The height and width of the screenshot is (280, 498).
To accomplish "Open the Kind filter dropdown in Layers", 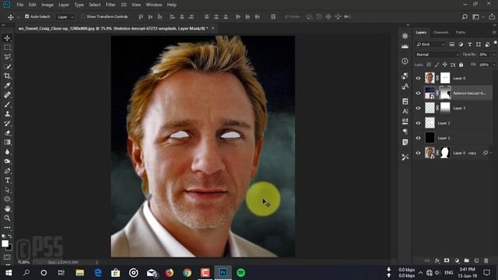I will coord(430,44).
